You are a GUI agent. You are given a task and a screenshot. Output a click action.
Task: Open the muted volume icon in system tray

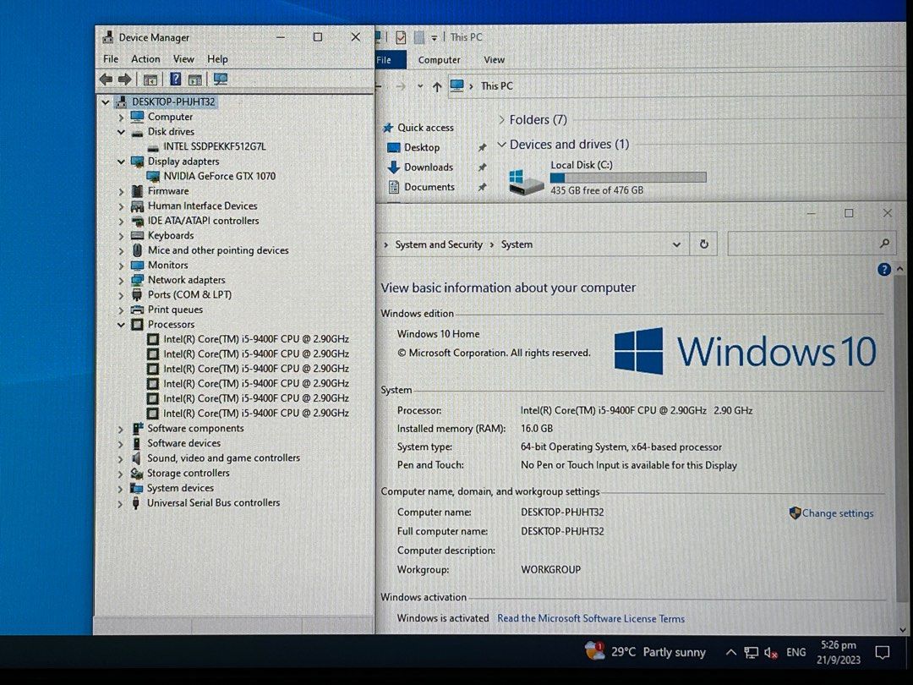(771, 653)
